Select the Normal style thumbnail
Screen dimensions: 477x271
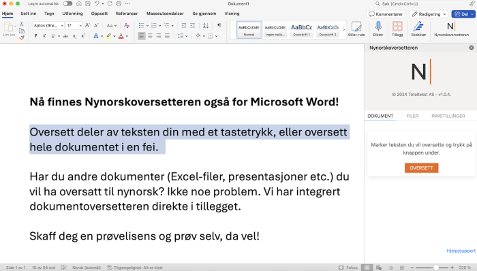[x=249, y=30]
